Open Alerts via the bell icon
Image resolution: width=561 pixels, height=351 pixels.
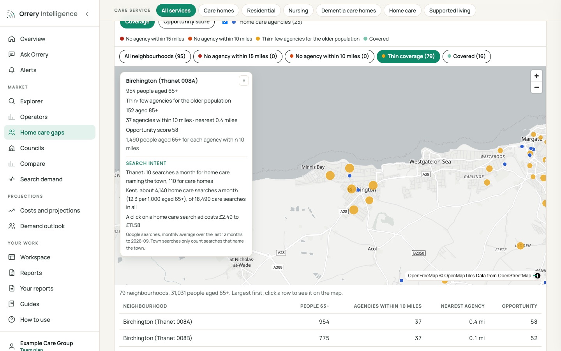[x=12, y=70]
